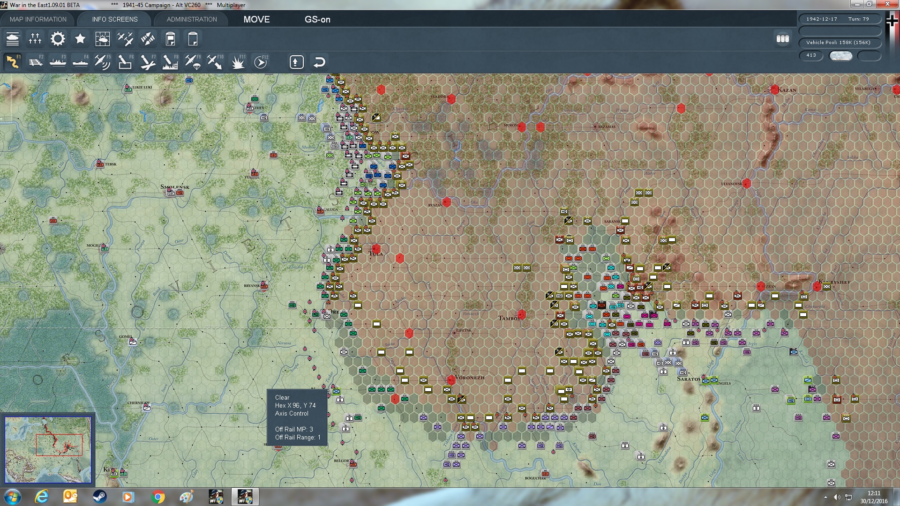The height and width of the screenshot is (506, 900).
Task: Click the minimap overview thumbnail
Action: point(48,450)
